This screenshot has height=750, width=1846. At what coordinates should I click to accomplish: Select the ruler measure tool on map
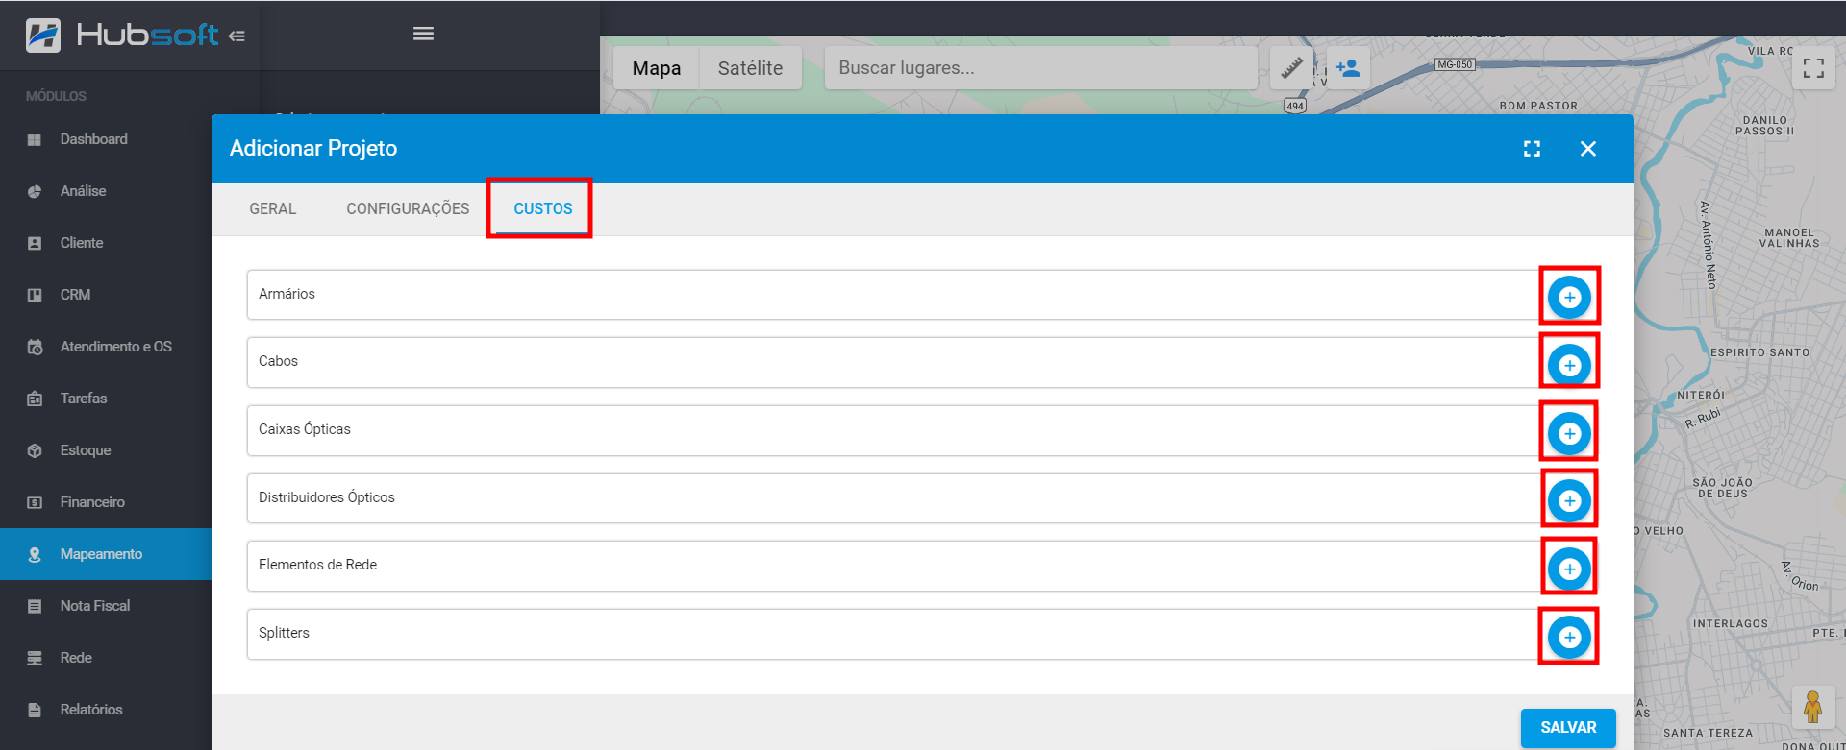[x=1291, y=68]
